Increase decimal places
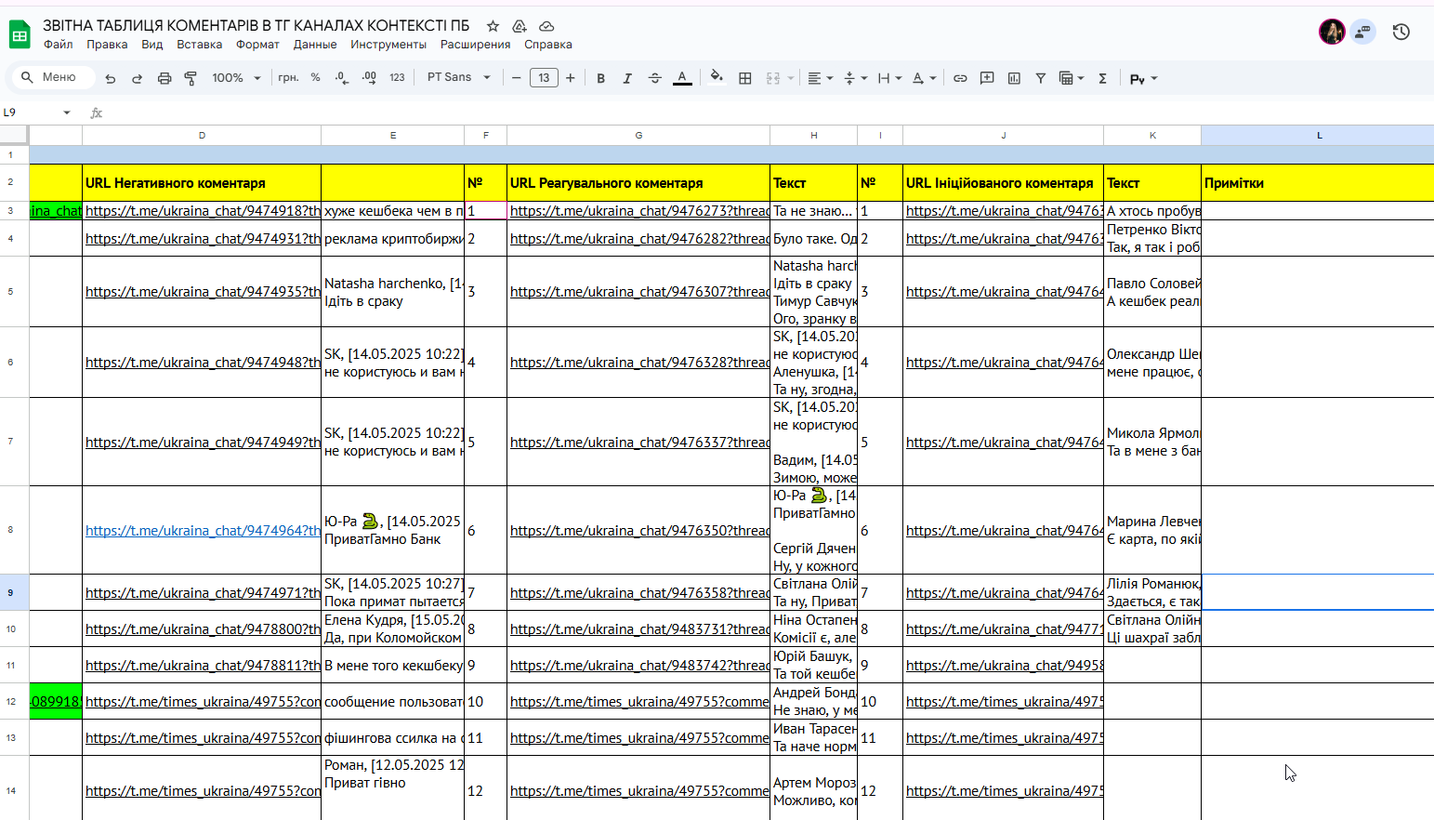The width and height of the screenshot is (1434, 820). (x=369, y=78)
